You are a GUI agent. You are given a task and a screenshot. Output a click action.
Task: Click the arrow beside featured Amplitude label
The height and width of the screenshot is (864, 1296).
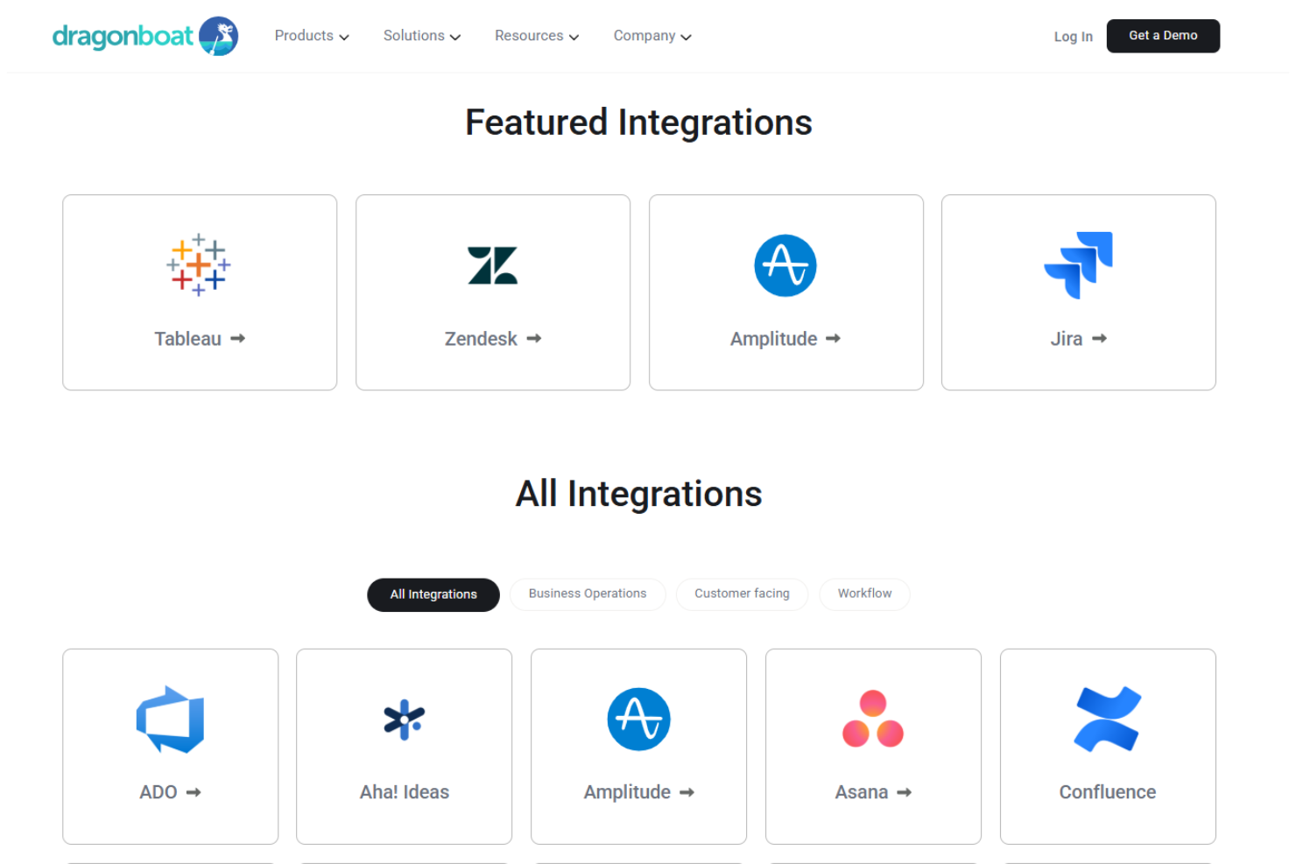pyautogui.click(x=833, y=339)
